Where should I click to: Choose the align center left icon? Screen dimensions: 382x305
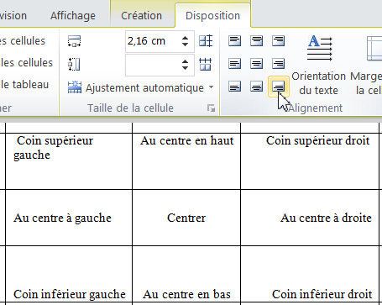[234, 64]
